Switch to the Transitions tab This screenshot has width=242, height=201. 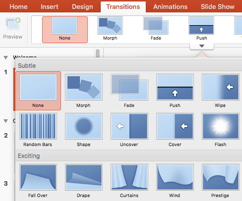(x=123, y=7)
